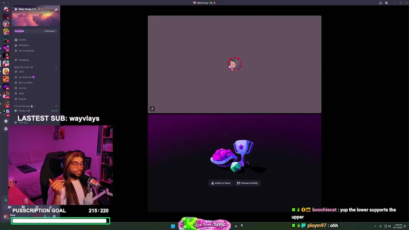This screenshot has width=409, height=230.
Task: Open the server with the 1K+ badge
Action: point(6,103)
